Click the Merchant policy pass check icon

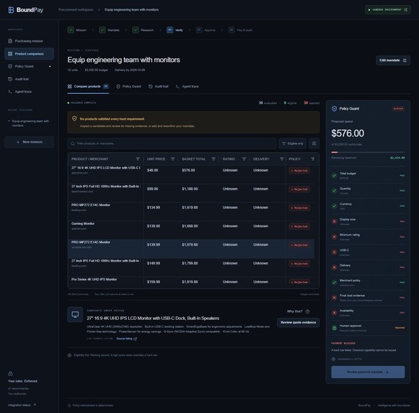click(x=335, y=283)
